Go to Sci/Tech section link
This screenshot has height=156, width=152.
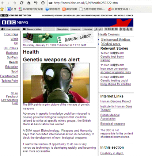[12, 57]
